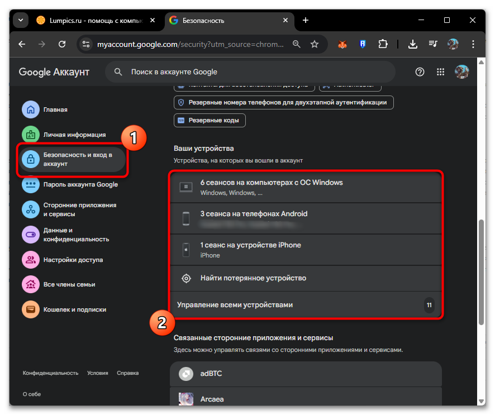Click the device count badge 11
Image resolution: width=495 pixels, height=415 pixels.
point(429,305)
